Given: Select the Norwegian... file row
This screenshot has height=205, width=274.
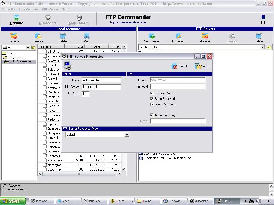Looking at the screenshot, I should [80, 165].
